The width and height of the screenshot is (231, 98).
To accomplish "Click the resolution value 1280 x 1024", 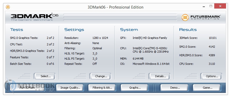I will coord(100,38).
